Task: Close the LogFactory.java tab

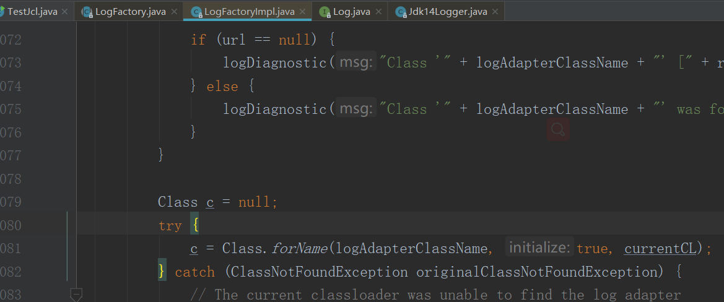Action: click(173, 12)
